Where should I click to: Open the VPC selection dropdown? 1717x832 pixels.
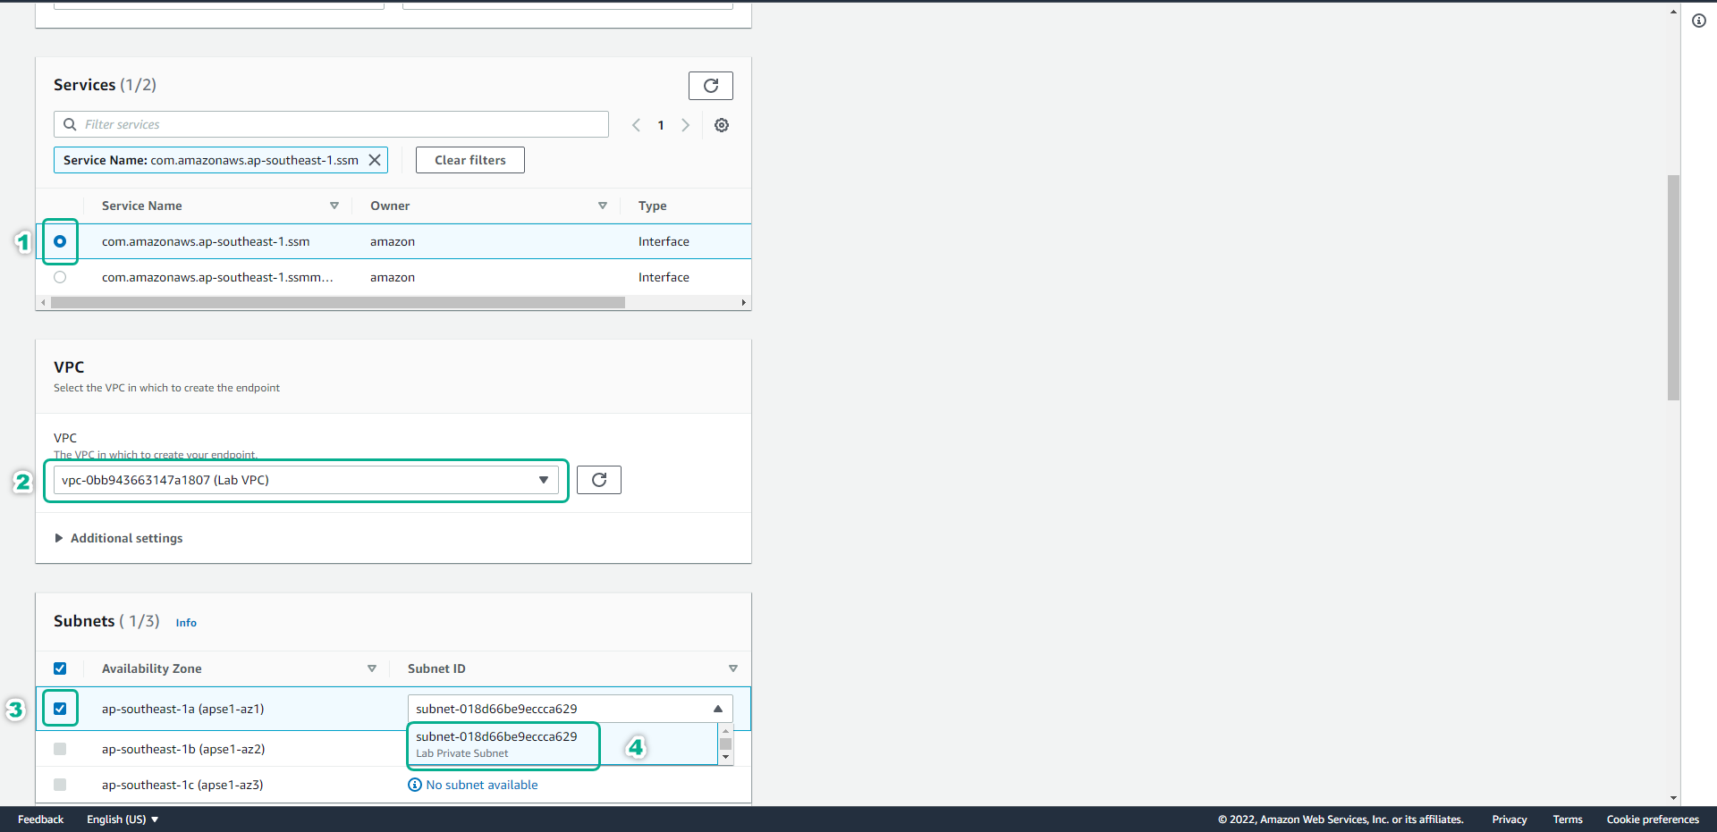pos(305,480)
